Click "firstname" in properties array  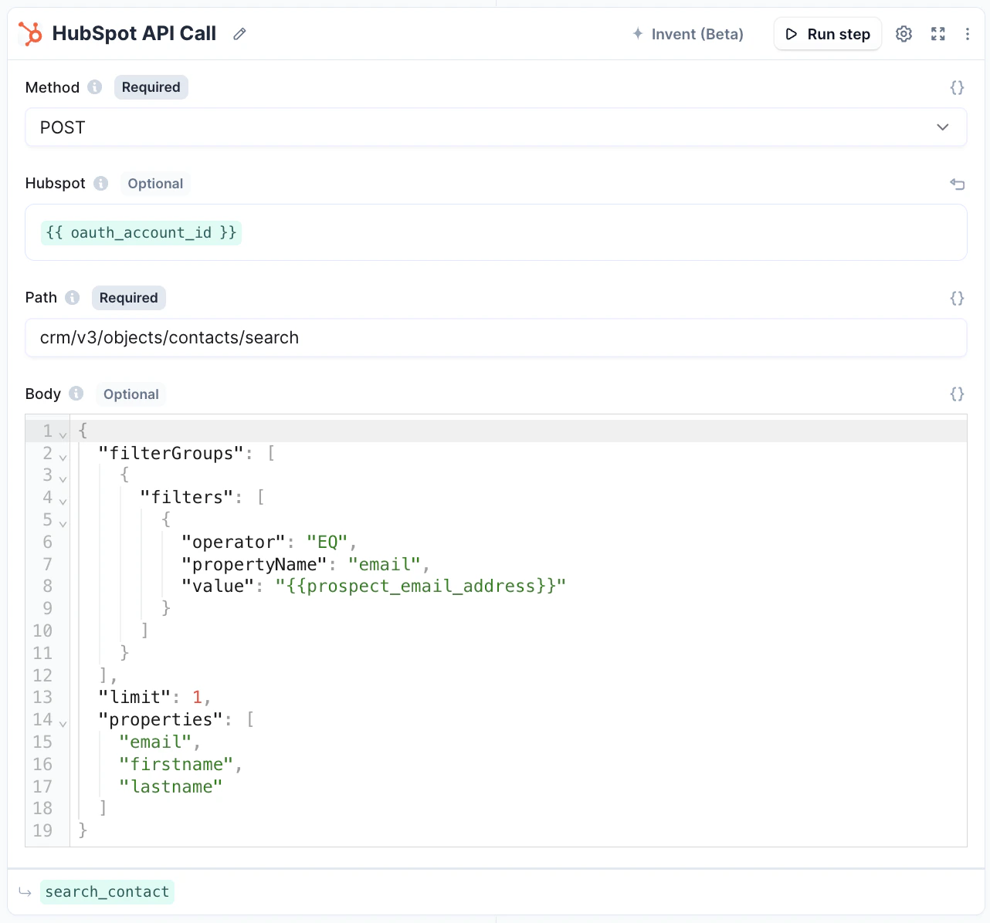coord(176,765)
